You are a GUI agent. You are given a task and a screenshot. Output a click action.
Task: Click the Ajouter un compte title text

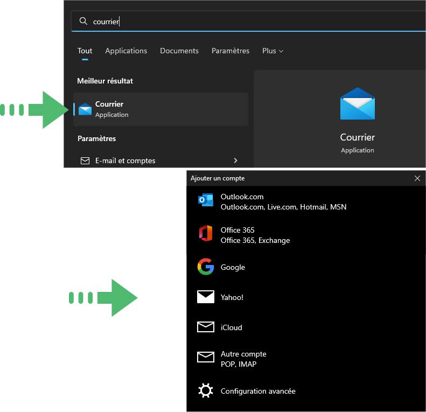point(218,178)
